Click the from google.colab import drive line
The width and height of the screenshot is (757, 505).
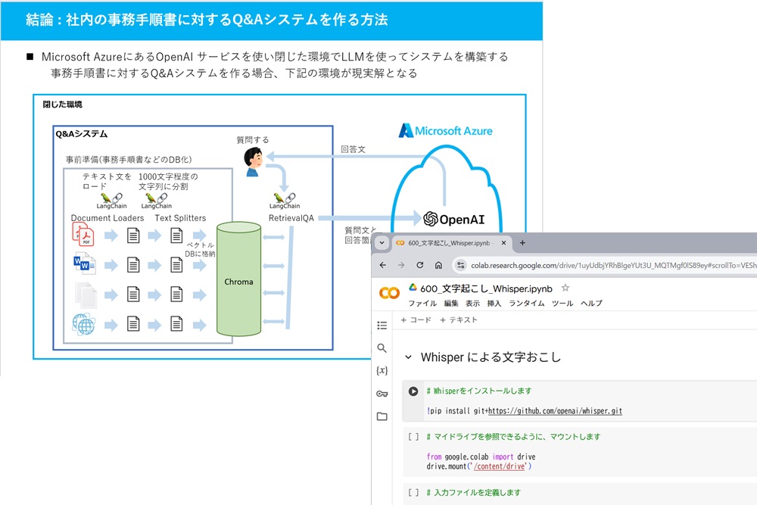(481, 457)
